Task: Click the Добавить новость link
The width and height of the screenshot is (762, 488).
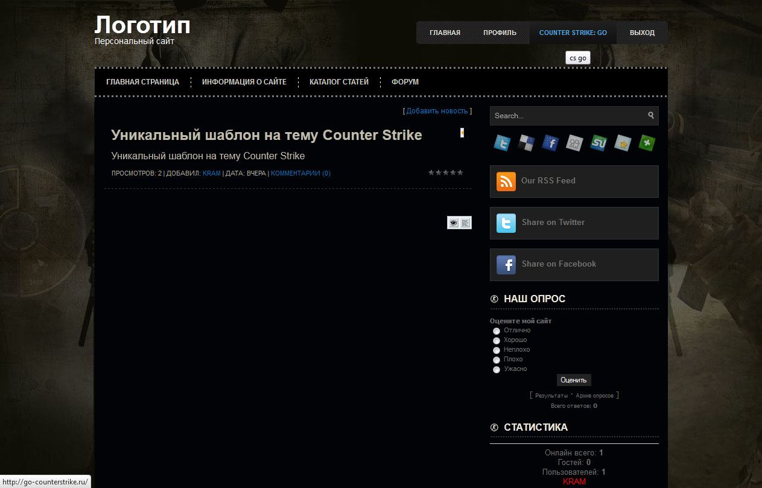Action: tap(437, 111)
